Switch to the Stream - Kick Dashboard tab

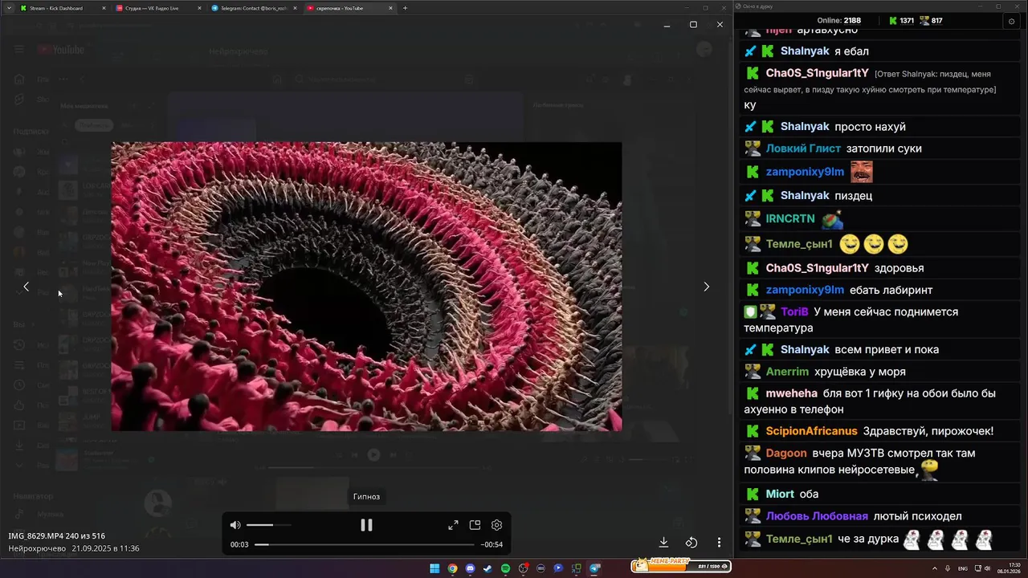[x=63, y=8]
